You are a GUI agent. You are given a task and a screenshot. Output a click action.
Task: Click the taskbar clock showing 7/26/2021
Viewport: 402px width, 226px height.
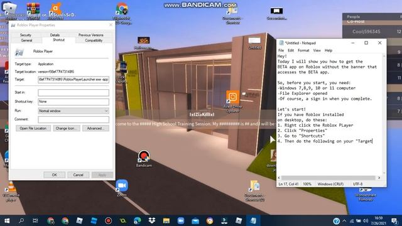pyautogui.click(x=378, y=220)
